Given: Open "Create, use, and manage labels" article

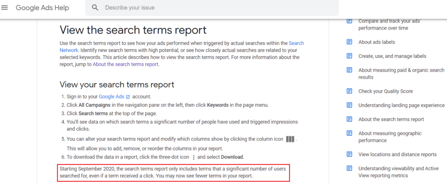Looking at the screenshot, I should click(392, 56).
